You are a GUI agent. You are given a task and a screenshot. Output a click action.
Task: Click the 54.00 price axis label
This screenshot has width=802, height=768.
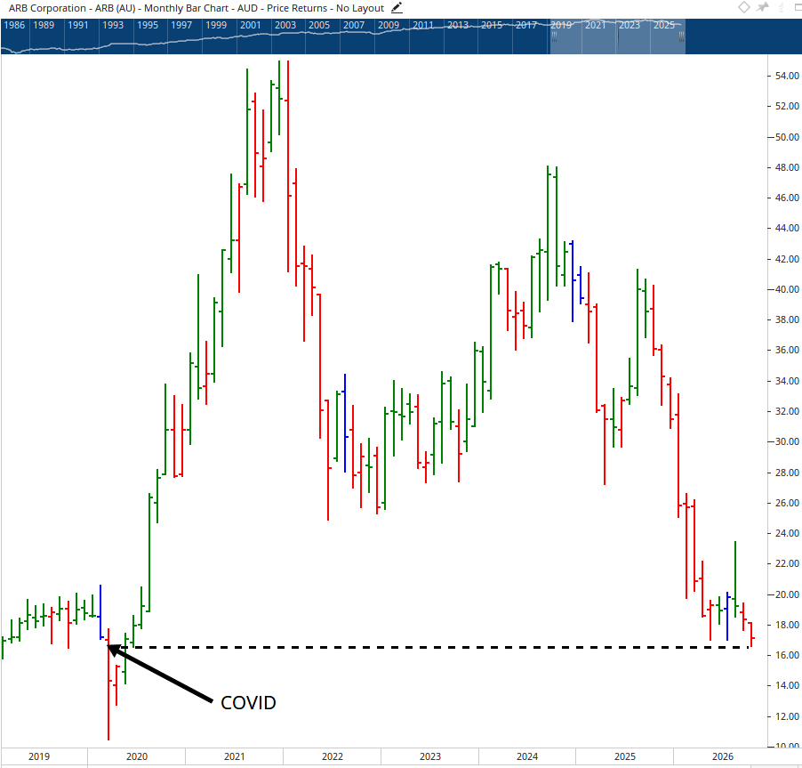[787, 76]
